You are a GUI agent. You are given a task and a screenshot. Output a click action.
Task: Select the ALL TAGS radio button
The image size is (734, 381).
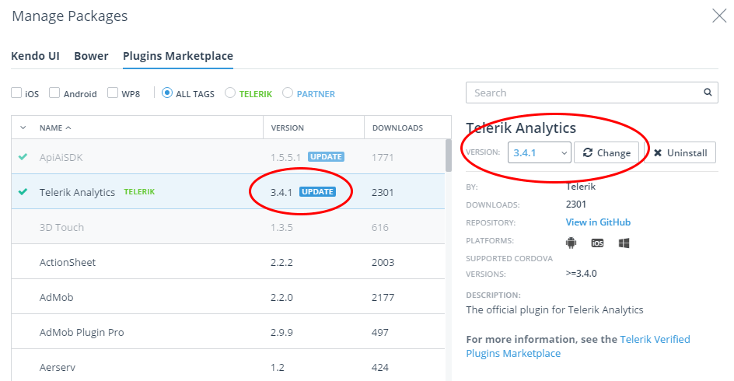click(166, 93)
